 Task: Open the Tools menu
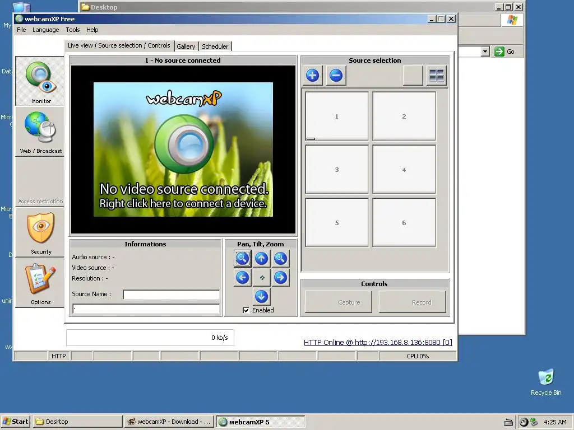pos(72,30)
